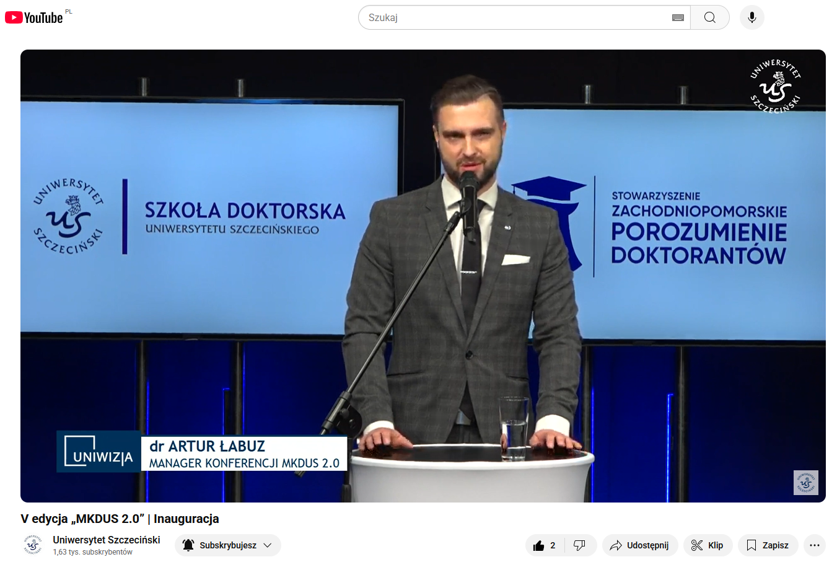Click the notification bell on subscribe button

click(x=188, y=545)
